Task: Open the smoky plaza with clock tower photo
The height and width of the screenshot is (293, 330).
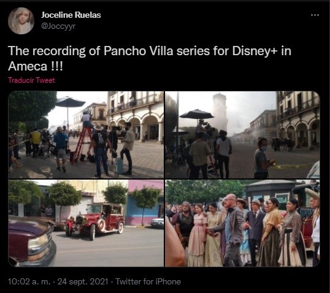Action: [x=242, y=135]
